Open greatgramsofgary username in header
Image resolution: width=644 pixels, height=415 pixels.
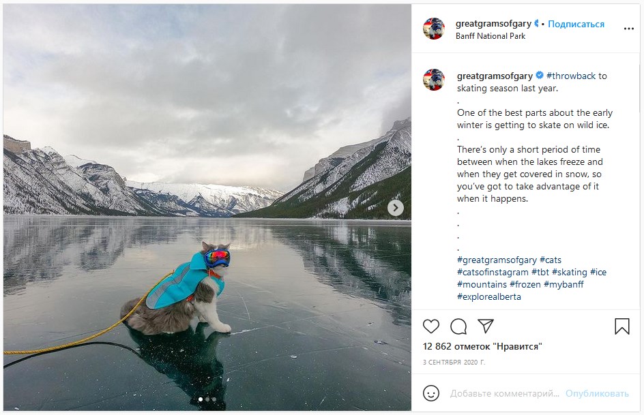pyautogui.click(x=493, y=24)
